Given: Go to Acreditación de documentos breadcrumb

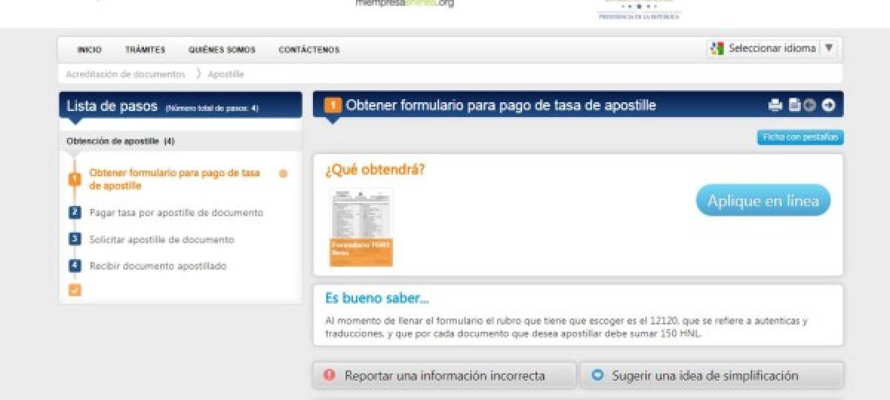Looking at the screenshot, I should point(125,74).
